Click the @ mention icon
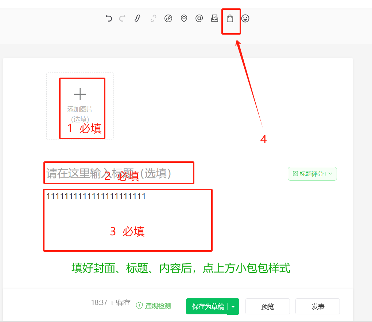Image resolution: width=372 pixels, height=322 pixels. pos(199,18)
